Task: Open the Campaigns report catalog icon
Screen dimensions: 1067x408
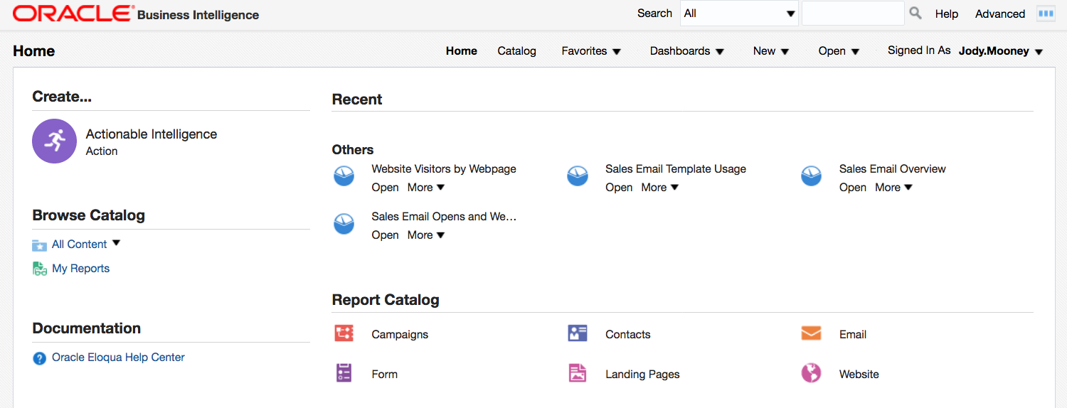Action: point(344,333)
